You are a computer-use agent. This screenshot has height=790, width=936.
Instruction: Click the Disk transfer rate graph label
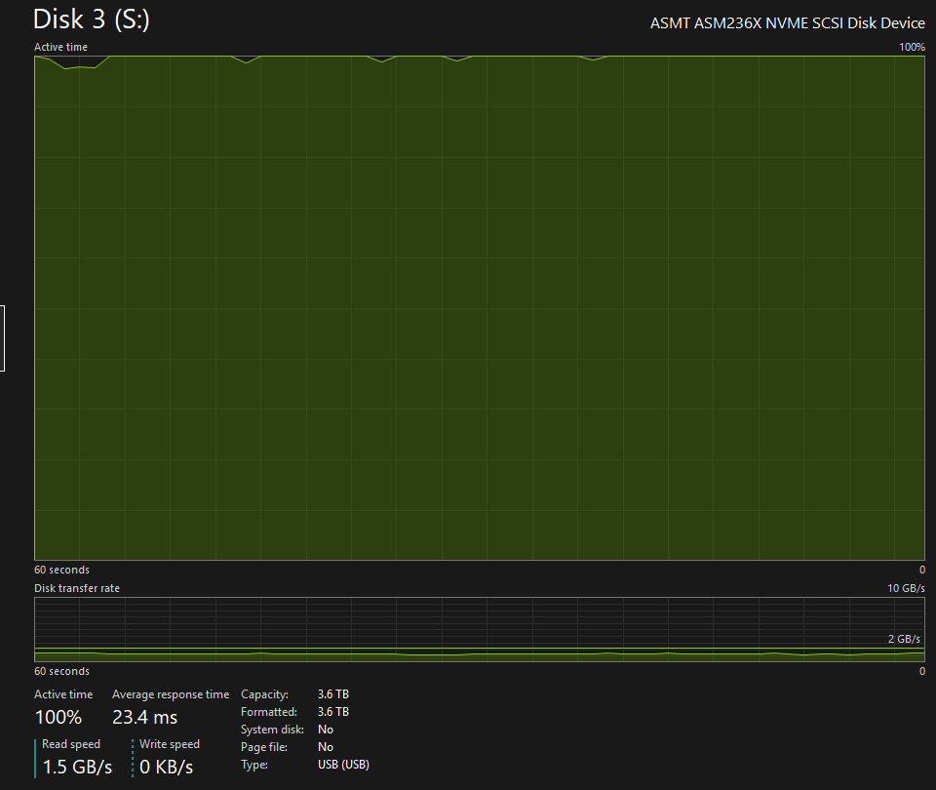tap(77, 588)
